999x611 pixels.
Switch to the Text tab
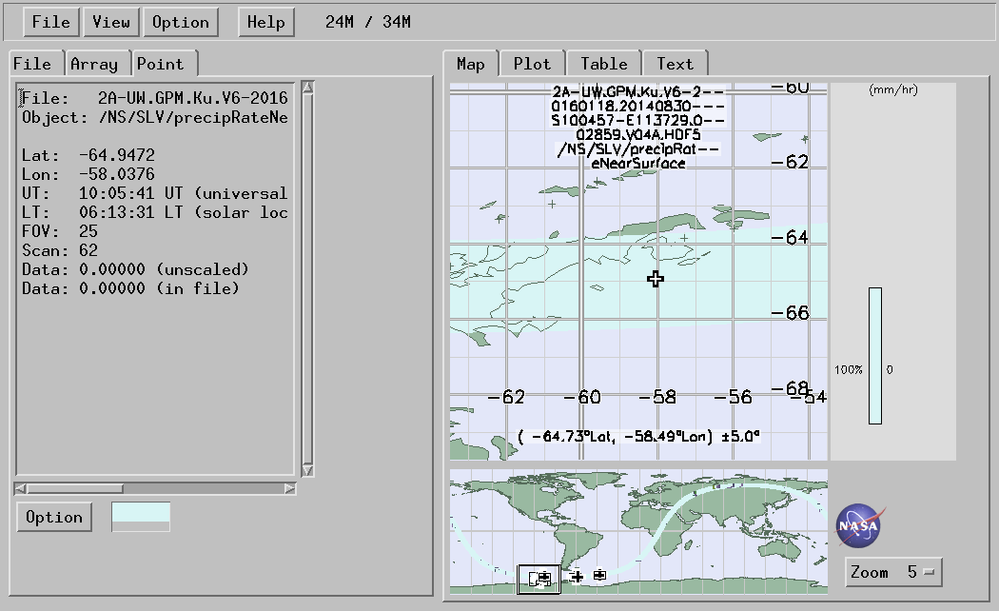point(675,64)
